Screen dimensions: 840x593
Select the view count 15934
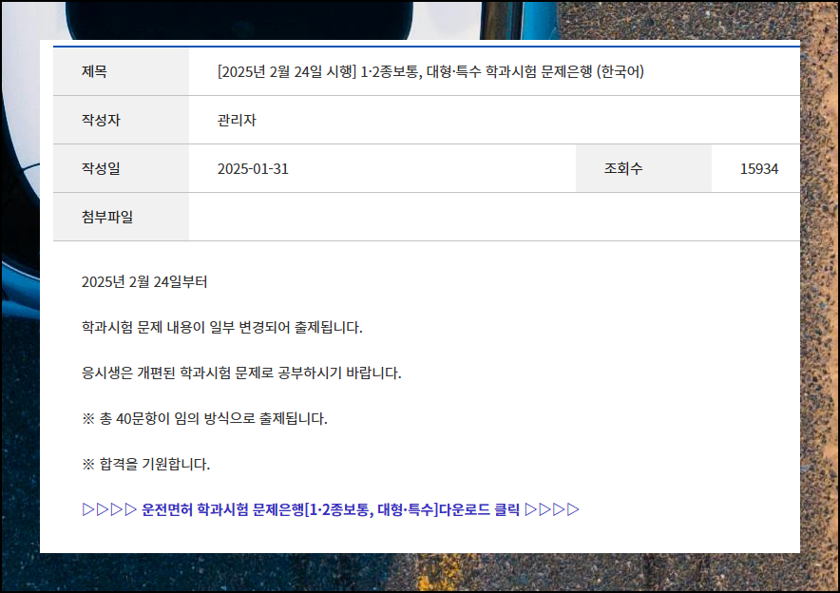758,169
